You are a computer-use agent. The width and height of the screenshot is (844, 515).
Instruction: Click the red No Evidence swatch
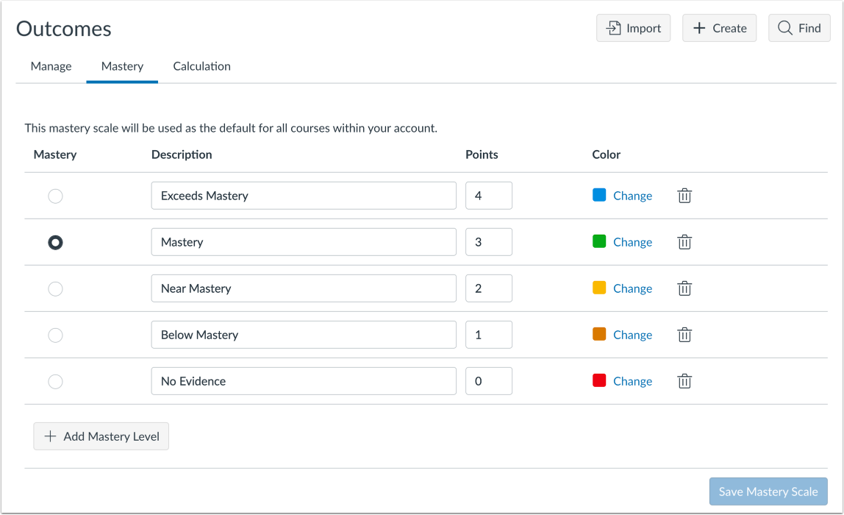pyautogui.click(x=599, y=380)
